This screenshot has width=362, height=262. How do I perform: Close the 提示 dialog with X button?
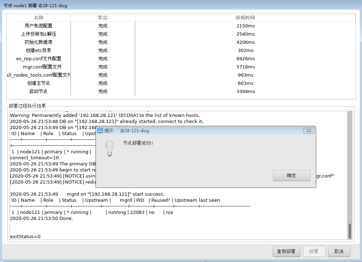[309, 131]
